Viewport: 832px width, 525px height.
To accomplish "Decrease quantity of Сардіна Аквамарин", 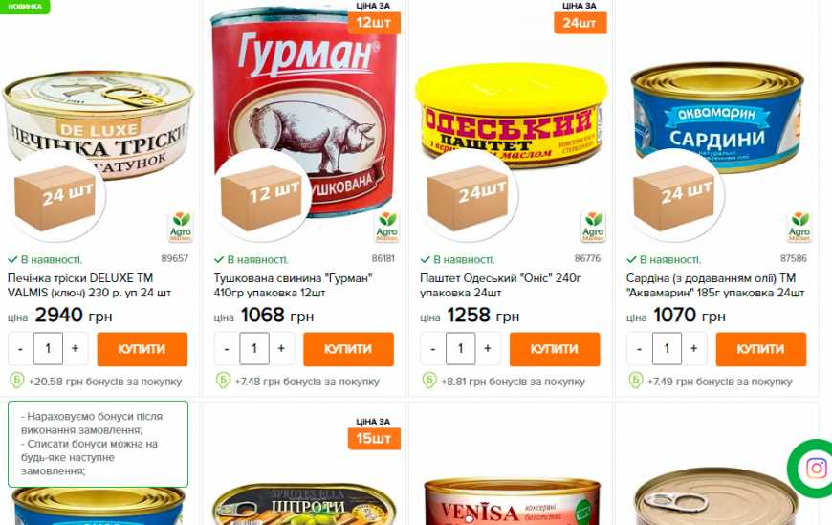I will pyautogui.click(x=639, y=349).
